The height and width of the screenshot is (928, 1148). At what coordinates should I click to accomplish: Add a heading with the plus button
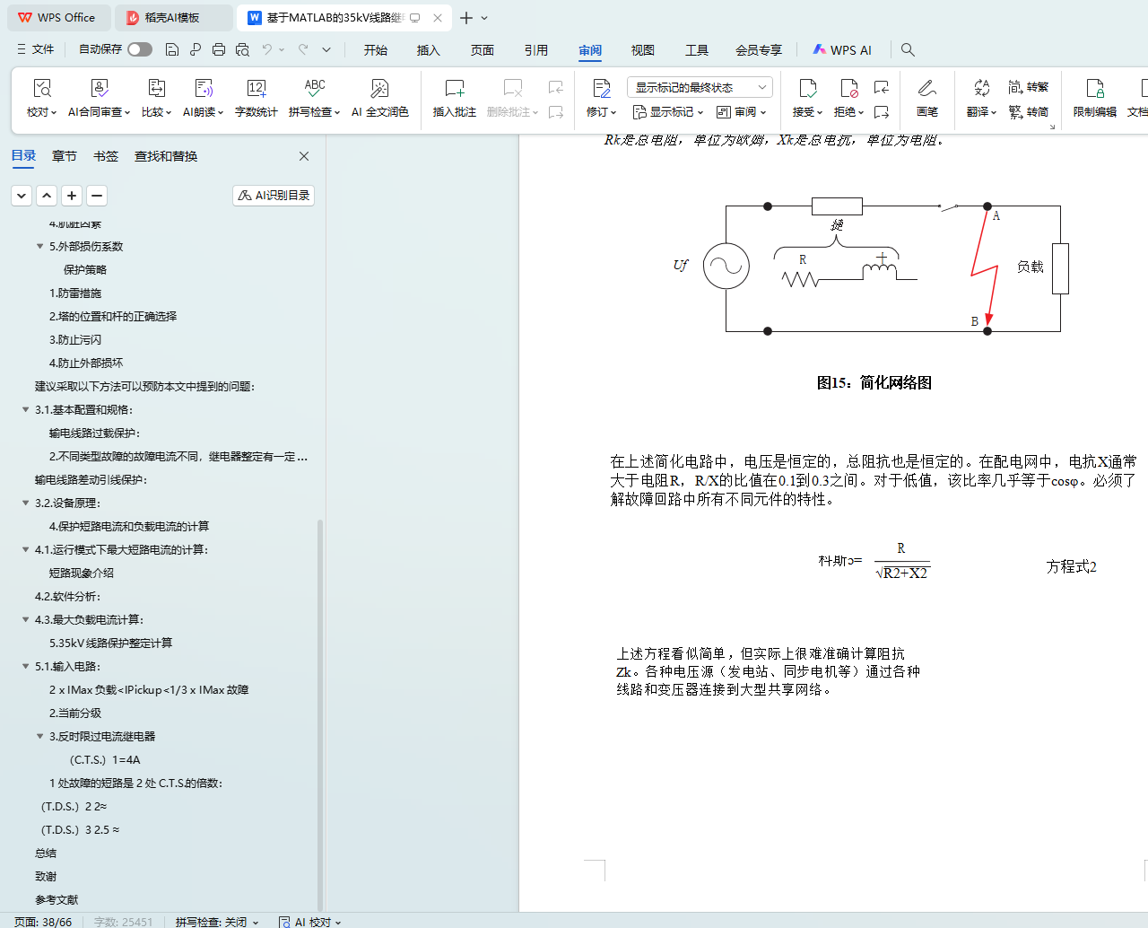point(72,195)
